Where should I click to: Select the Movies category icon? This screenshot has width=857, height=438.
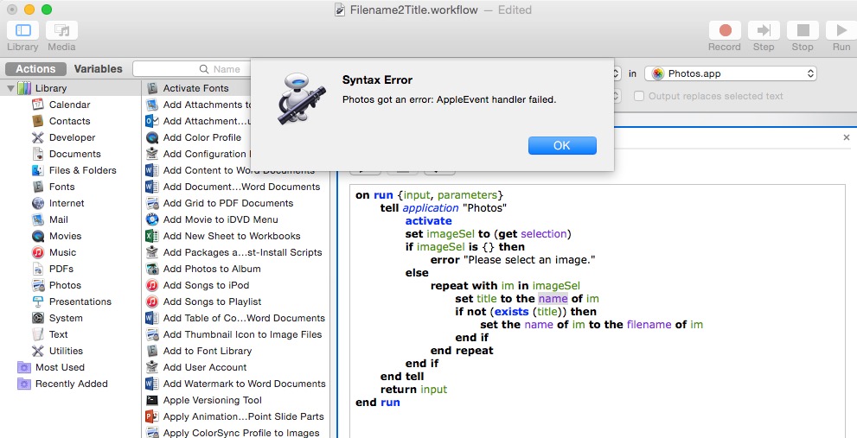(x=38, y=236)
